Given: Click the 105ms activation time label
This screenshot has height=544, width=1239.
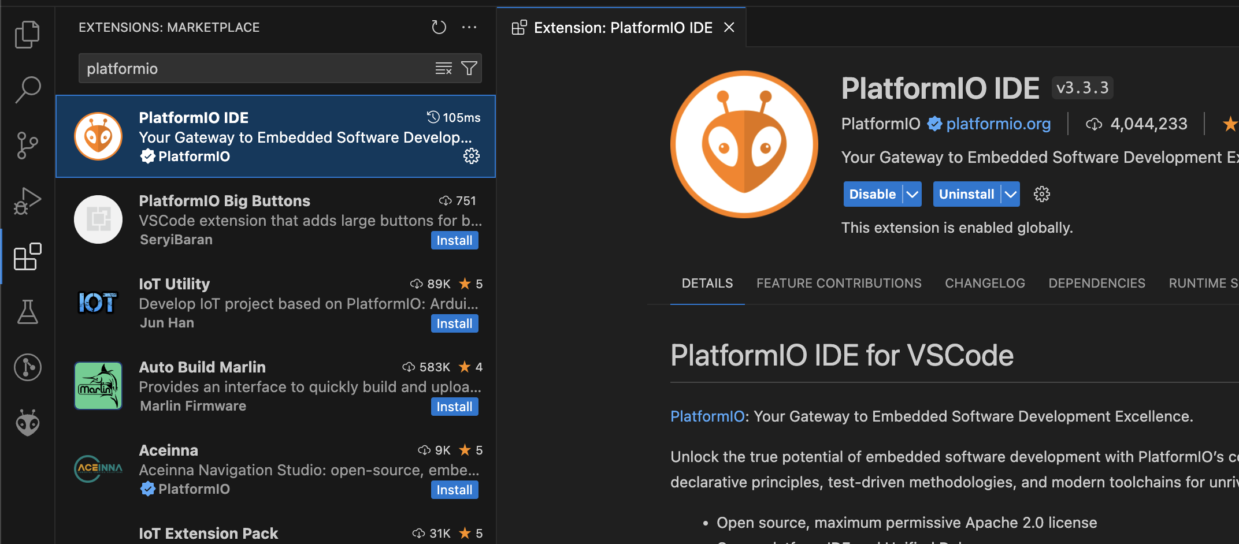Looking at the screenshot, I should pyautogui.click(x=454, y=117).
